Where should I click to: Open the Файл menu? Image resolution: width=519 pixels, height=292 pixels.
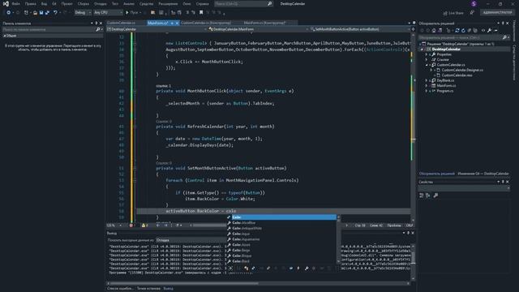click(15, 4)
